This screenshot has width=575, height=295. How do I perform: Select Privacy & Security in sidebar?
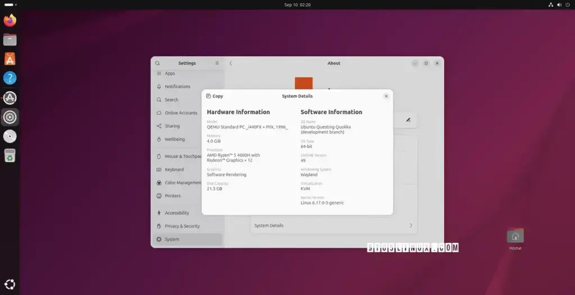pos(187,226)
